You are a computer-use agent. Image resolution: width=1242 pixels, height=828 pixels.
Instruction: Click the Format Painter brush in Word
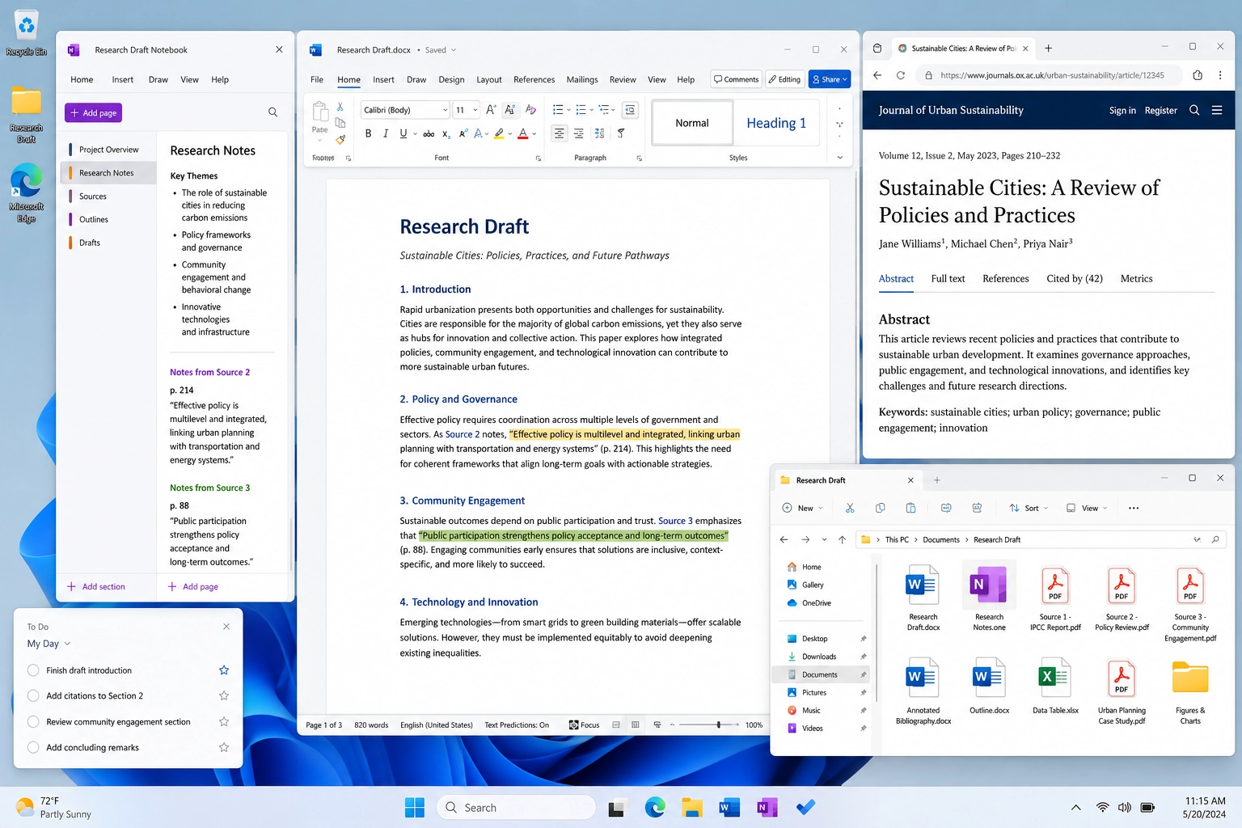340,139
